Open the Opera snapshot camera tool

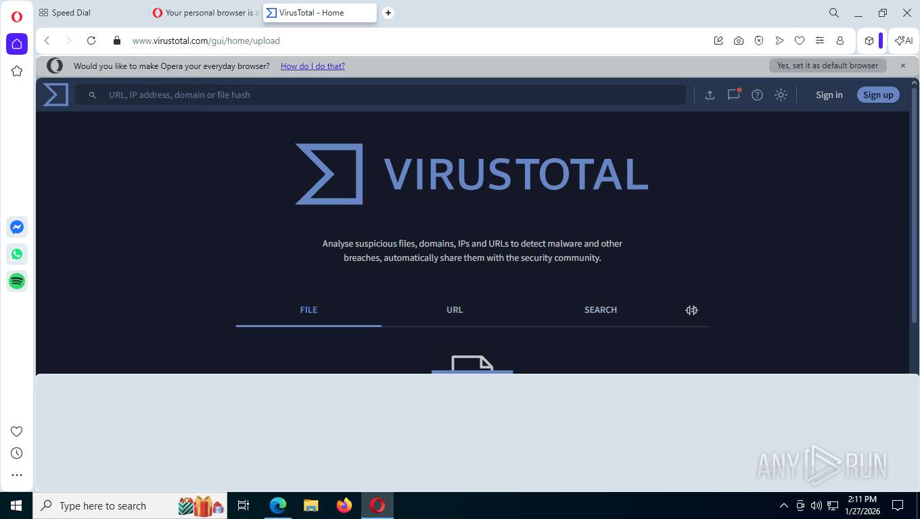point(739,41)
